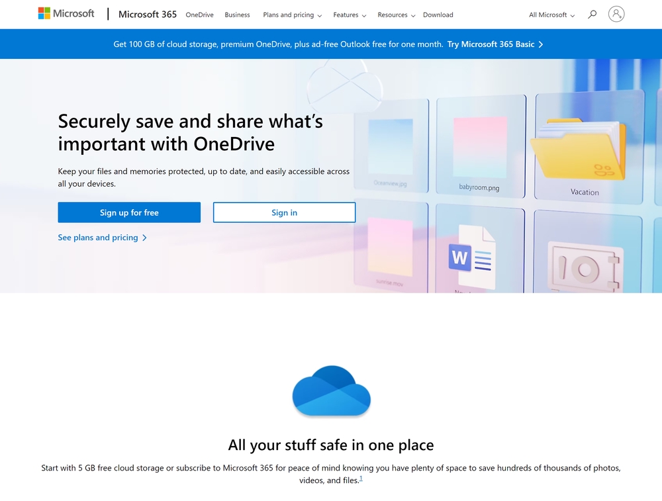Click the account profile icon
Screen dimensions: 662x501
616,14
